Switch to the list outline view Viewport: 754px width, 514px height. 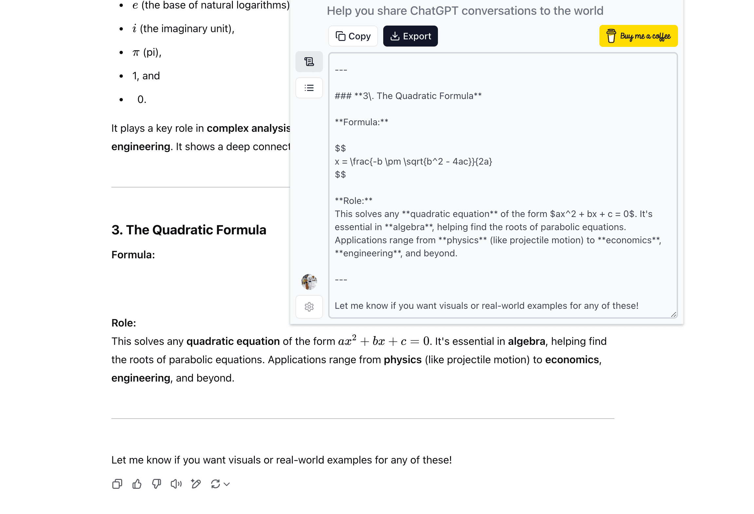coord(309,88)
